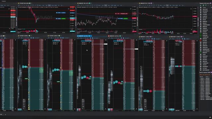Select pencil tool in active BANUSDT order book toolbar
Screen dimensions: 212x119
[x=78, y=38]
